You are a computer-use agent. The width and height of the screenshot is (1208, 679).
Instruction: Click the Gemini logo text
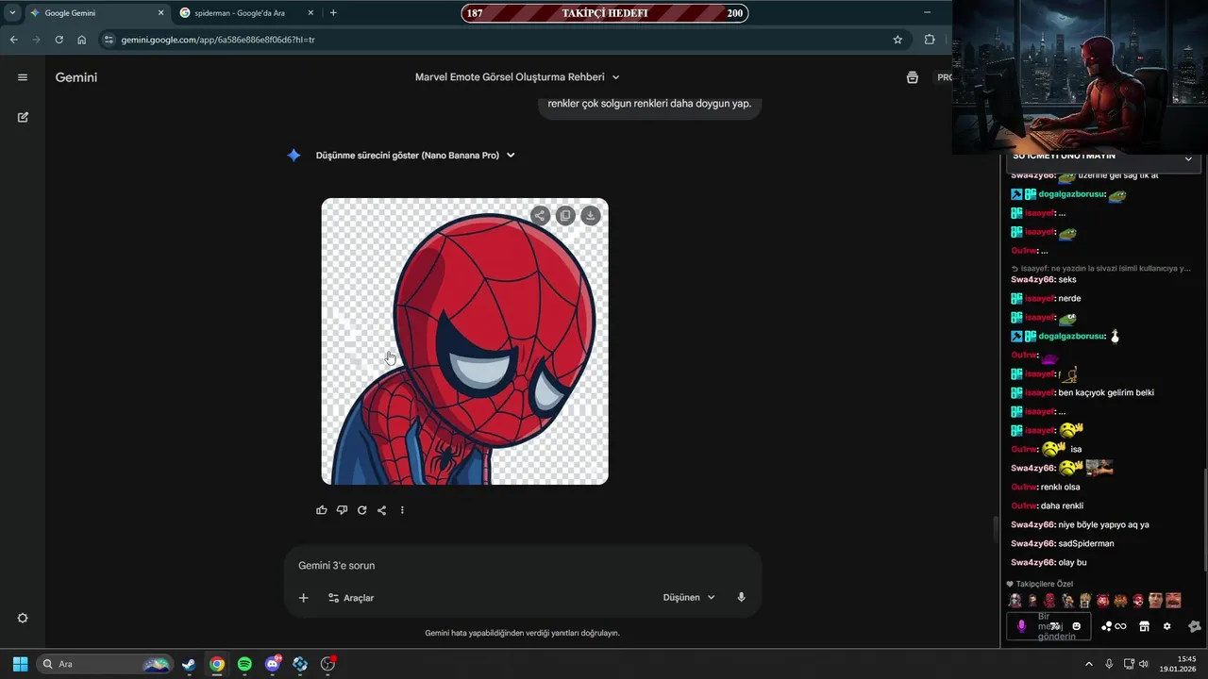pyautogui.click(x=76, y=77)
